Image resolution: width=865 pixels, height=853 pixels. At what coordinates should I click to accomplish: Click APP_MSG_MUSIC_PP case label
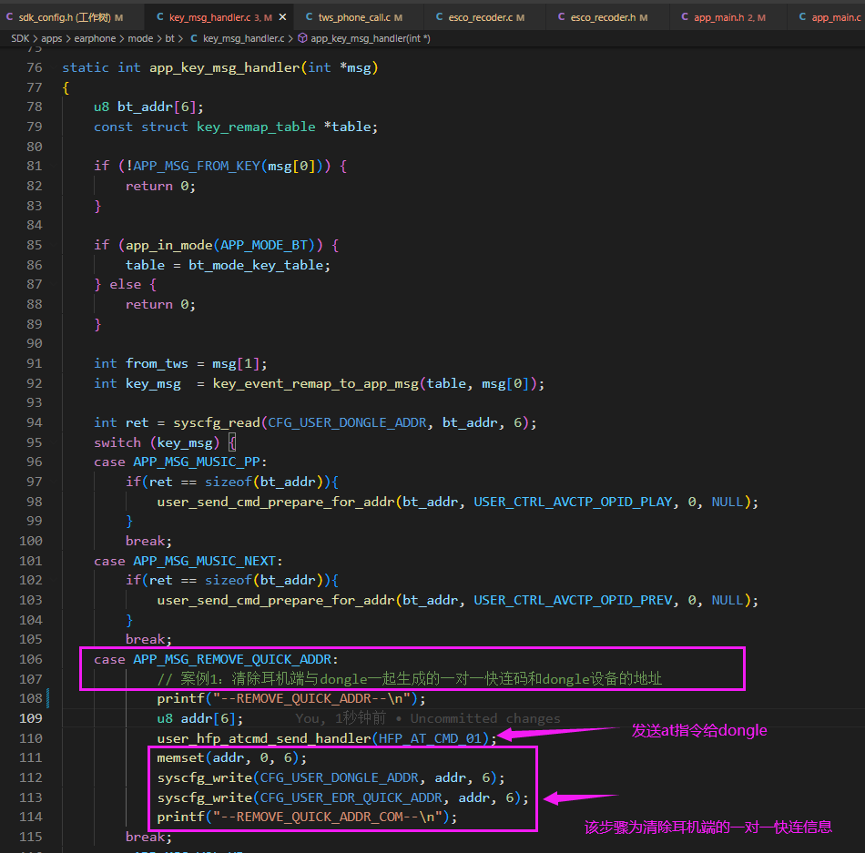197,462
